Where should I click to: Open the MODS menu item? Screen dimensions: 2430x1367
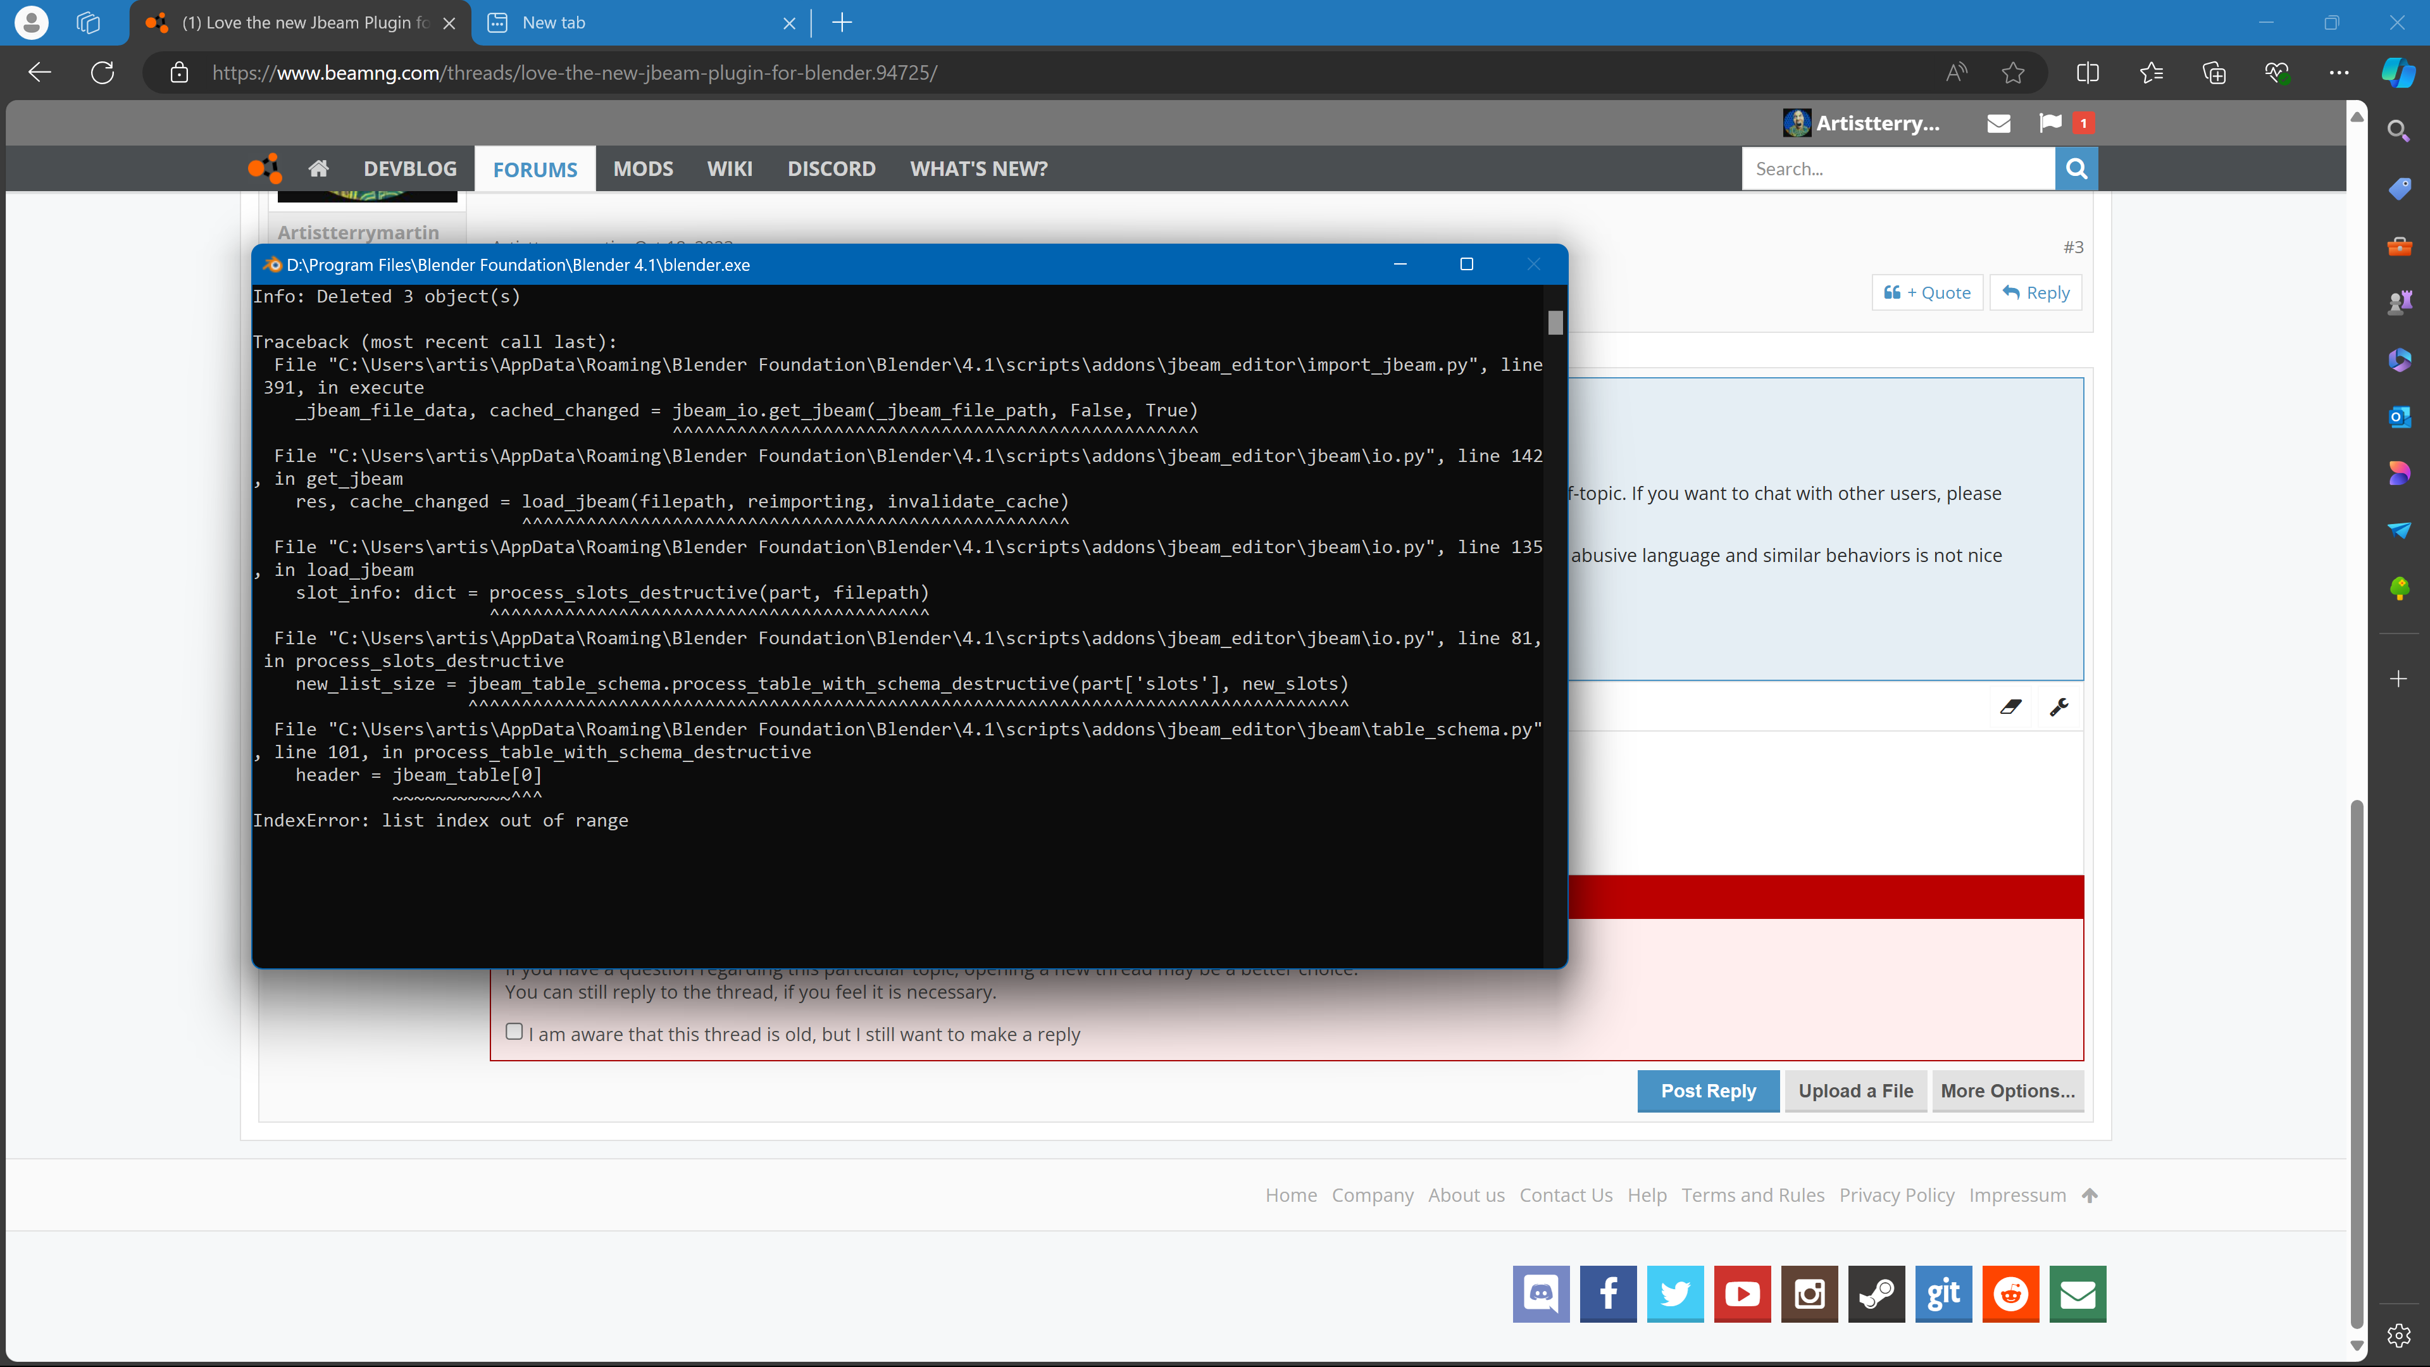(644, 169)
